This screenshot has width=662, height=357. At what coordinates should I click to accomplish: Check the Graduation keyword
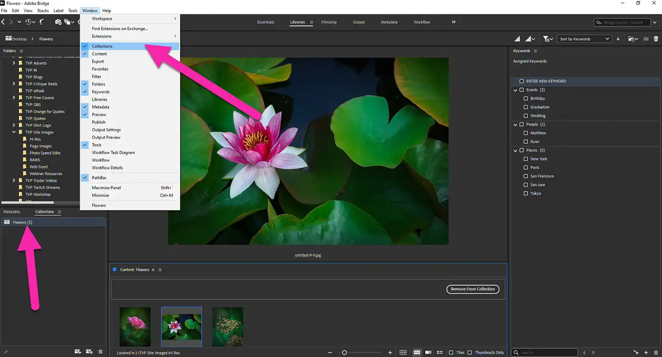(x=526, y=107)
